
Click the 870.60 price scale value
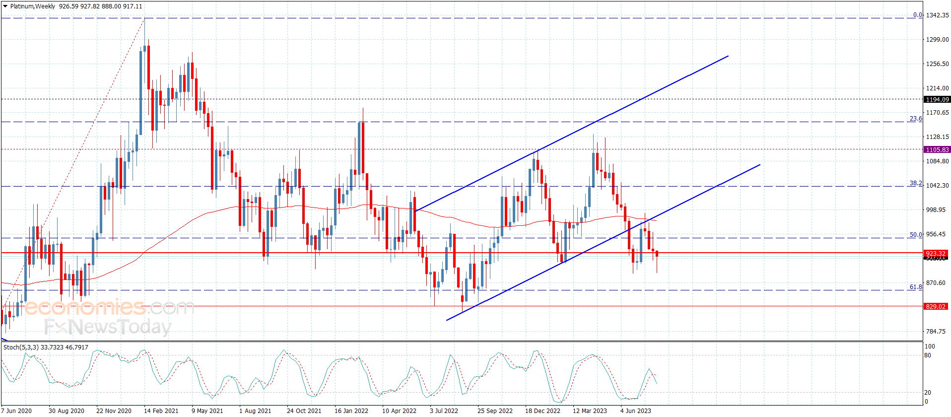click(936, 283)
